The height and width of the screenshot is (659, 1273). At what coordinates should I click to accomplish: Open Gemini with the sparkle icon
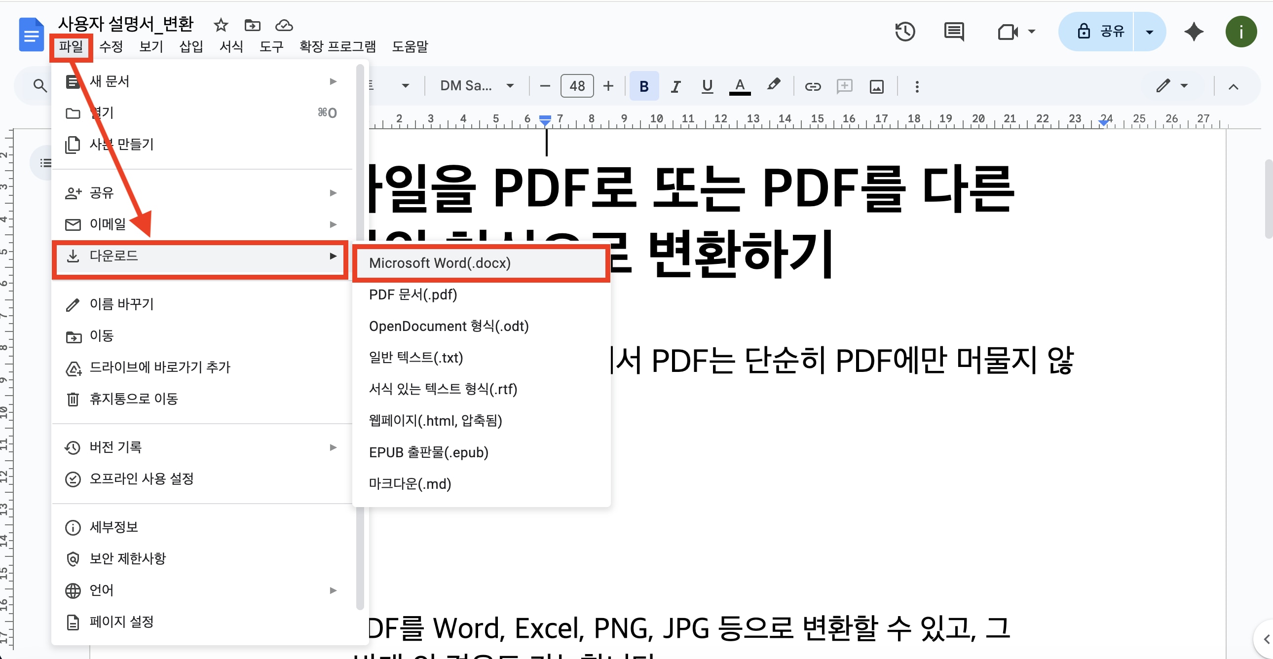tap(1194, 32)
